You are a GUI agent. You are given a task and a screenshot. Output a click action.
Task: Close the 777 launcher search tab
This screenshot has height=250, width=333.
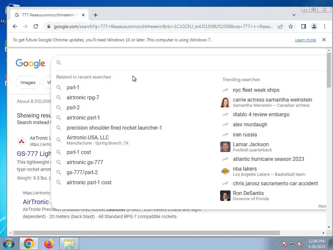pos(83,15)
